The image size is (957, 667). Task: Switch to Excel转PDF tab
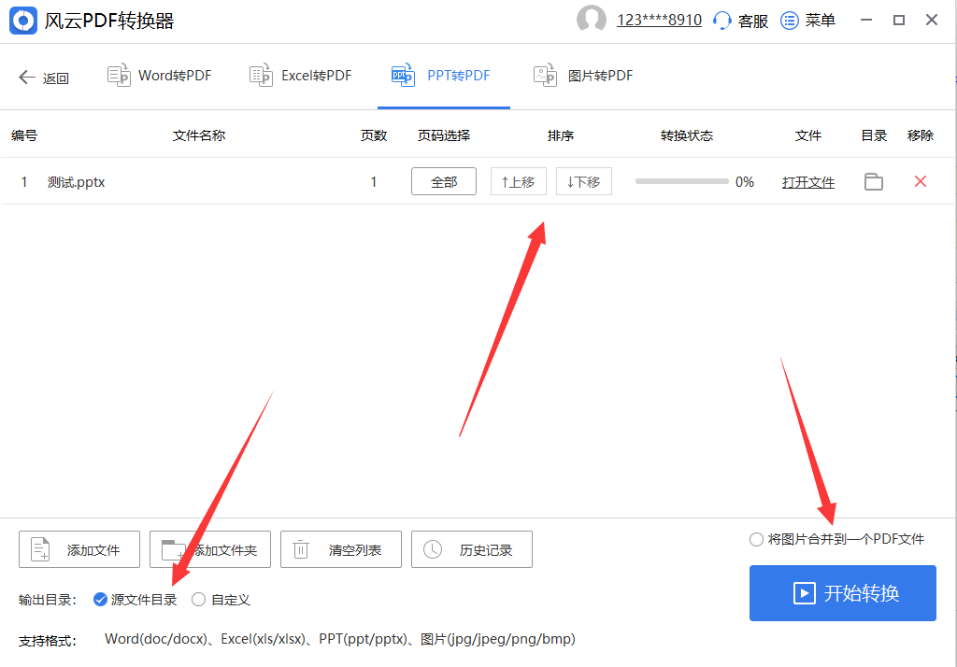[x=301, y=76]
